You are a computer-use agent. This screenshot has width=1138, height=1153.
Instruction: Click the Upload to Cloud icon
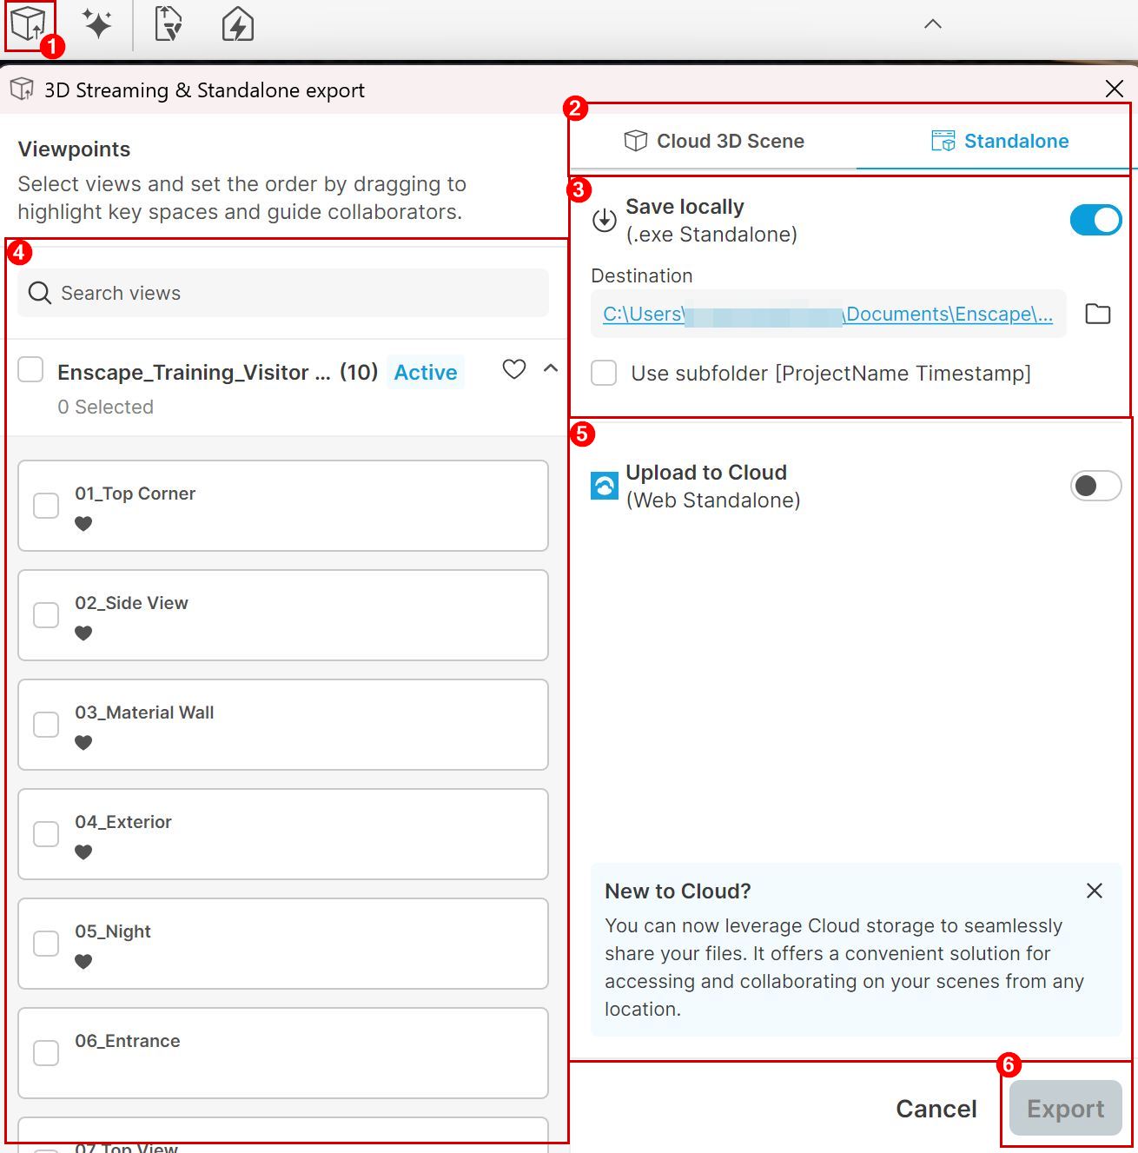[605, 486]
